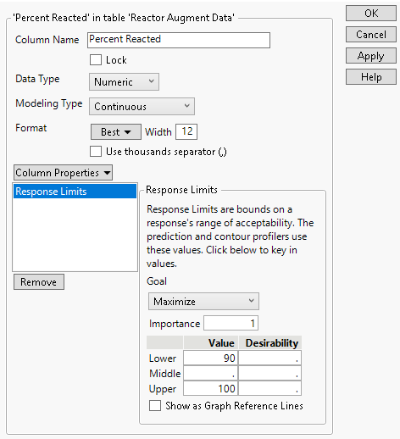The height and width of the screenshot is (439, 400).
Task: Click the Upper Desirability cell
Action: tap(269, 389)
